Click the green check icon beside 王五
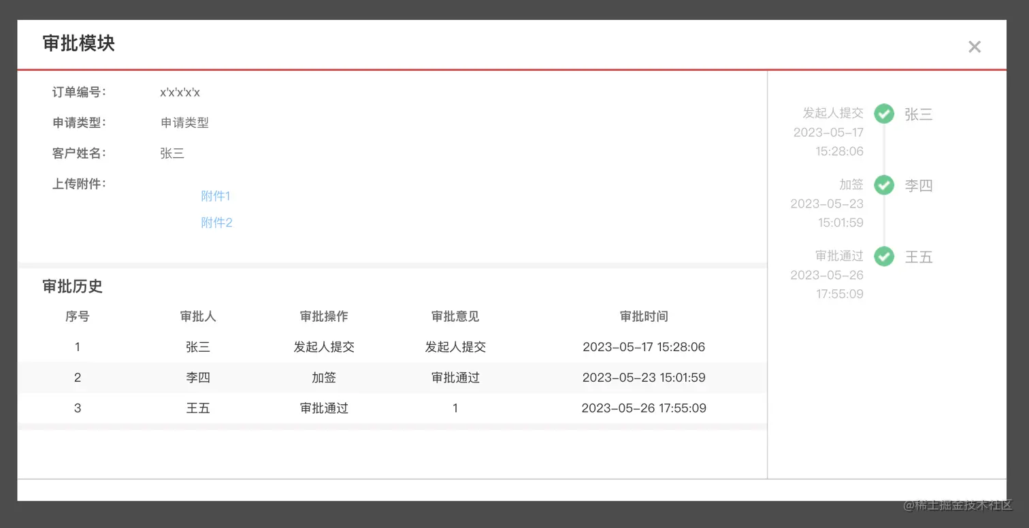The width and height of the screenshot is (1029, 528). point(884,257)
